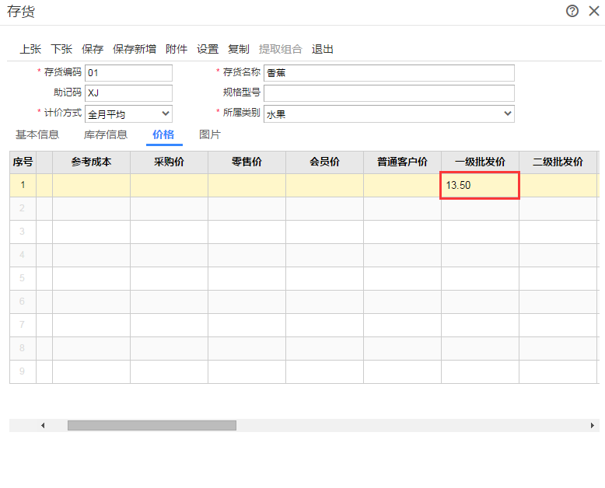Click row 1 参考成本 cell
Screen dimensions: 605x488
pyautogui.click(x=92, y=186)
